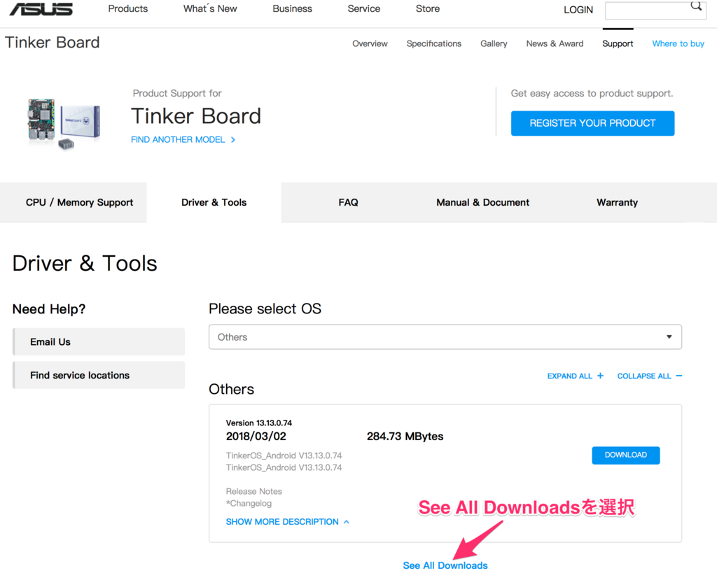Click the 284.73 MBytes file size text
717x573 pixels.
pyautogui.click(x=405, y=437)
